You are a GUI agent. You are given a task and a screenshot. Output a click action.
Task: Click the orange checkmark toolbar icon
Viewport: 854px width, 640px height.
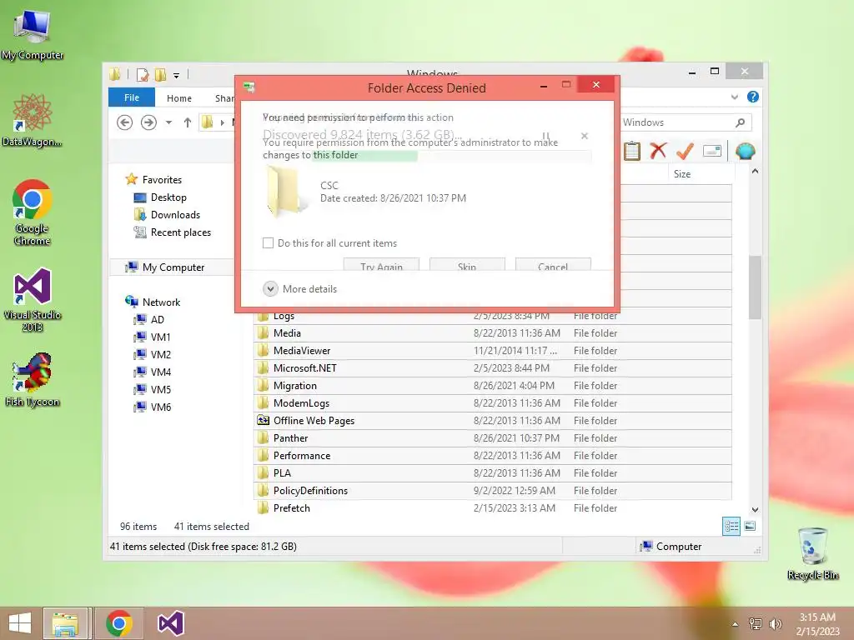coord(686,151)
